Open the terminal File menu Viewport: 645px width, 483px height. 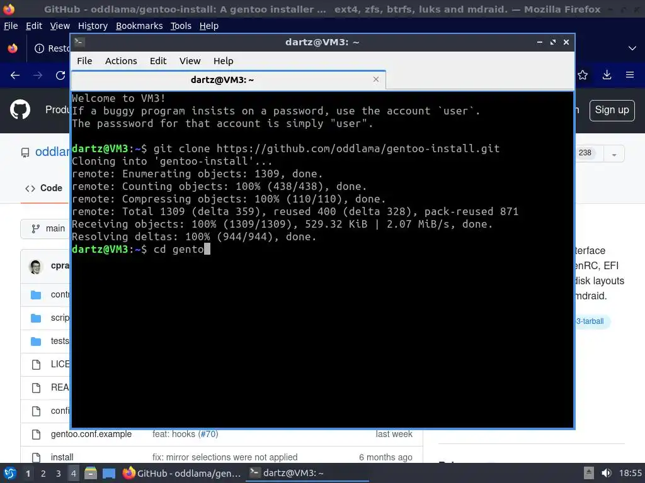(84, 61)
